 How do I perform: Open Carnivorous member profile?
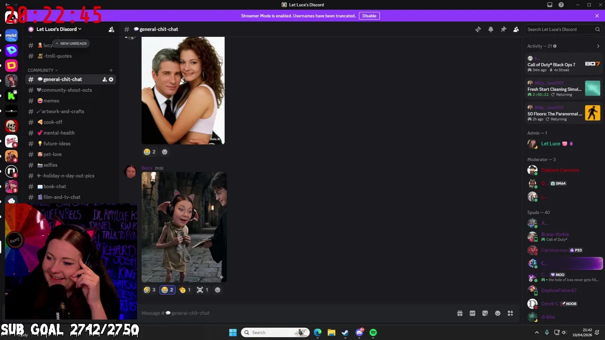(x=564, y=250)
